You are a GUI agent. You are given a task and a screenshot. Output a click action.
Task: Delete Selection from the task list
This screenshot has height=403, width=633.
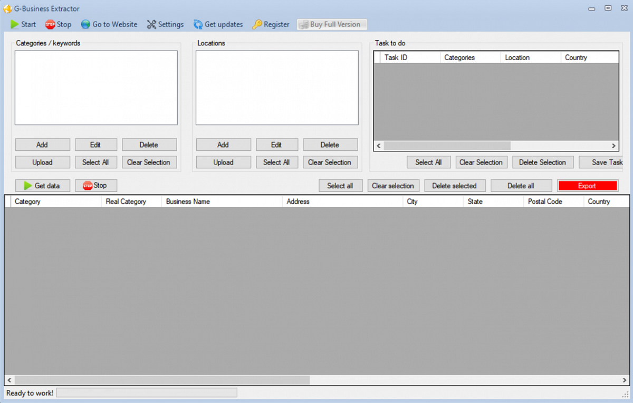click(x=543, y=162)
